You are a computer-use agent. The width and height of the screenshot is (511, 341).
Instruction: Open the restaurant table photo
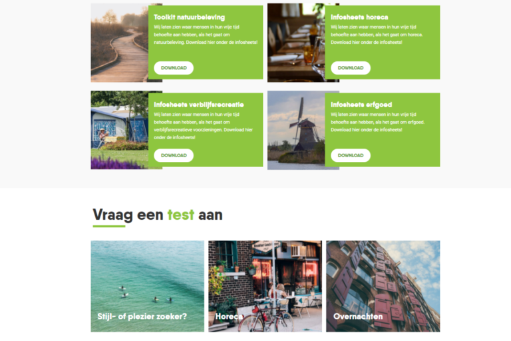pyautogui.click(x=296, y=43)
